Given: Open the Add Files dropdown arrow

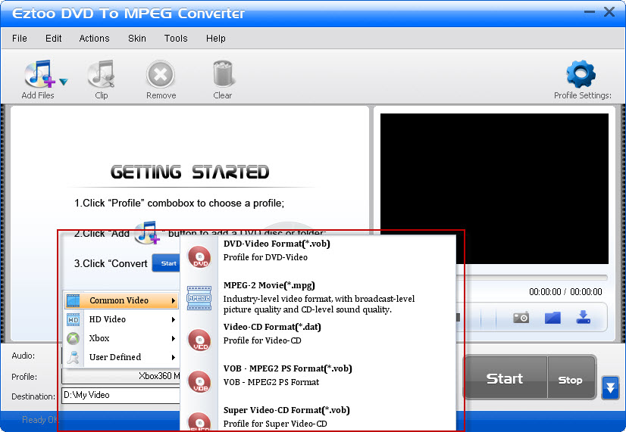Looking at the screenshot, I should point(64,82).
